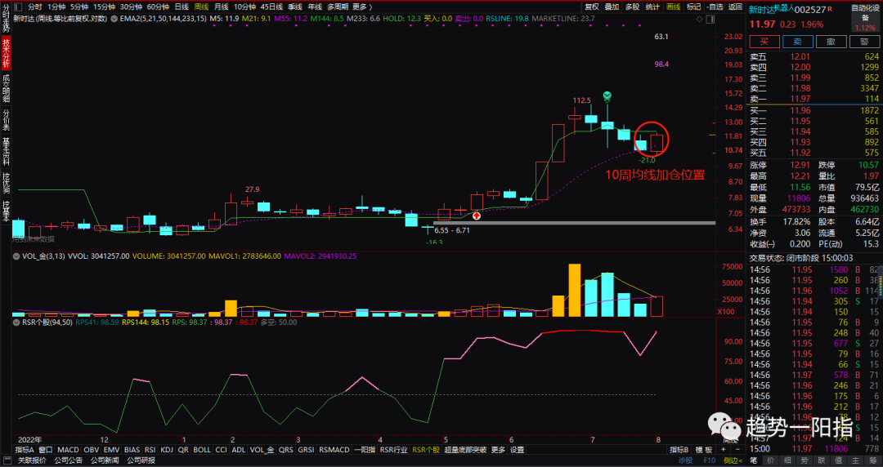Open the 成交明细 sidebar tab

point(7,88)
